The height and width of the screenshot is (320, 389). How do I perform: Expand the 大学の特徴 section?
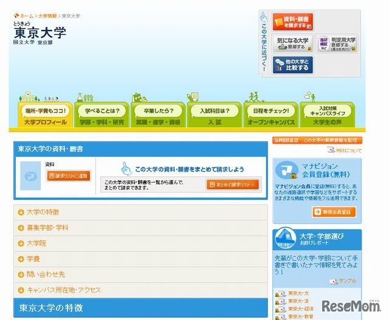tap(140, 212)
